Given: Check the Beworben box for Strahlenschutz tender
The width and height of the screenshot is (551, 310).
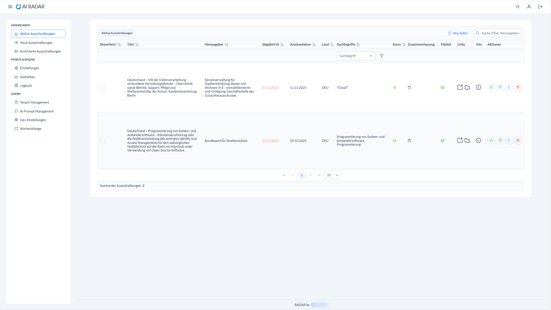Looking at the screenshot, I should (102, 141).
